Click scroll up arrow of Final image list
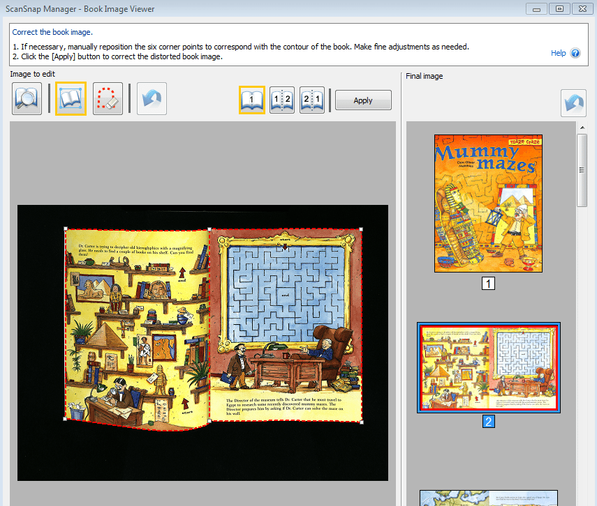597x506 pixels. pos(582,128)
